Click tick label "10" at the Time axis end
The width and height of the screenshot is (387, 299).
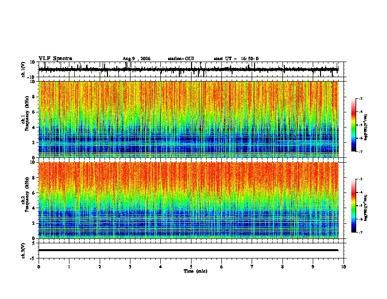344,267
